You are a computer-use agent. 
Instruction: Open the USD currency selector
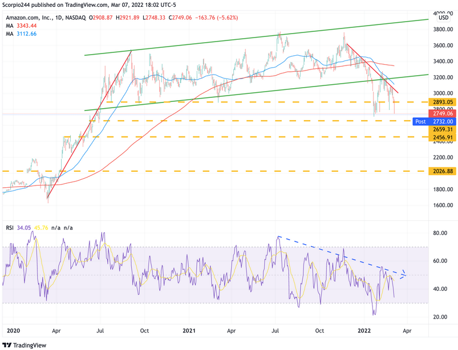coord(443,18)
